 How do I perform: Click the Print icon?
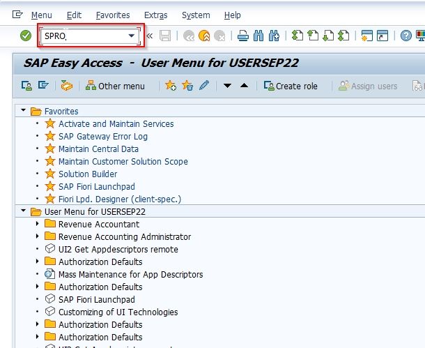coord(243,36)
